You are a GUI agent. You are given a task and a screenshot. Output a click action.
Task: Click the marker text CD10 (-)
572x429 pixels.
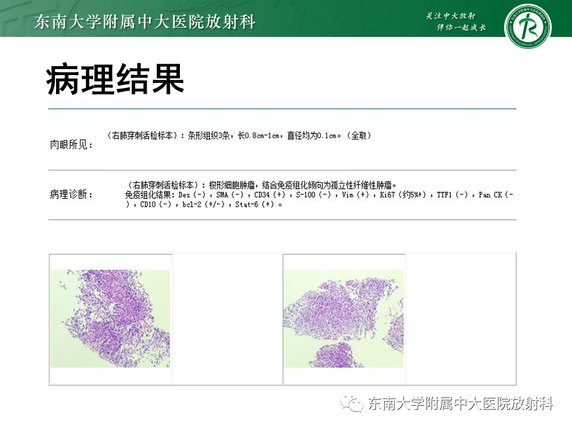156,204
